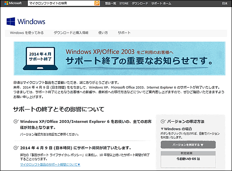Open the マイクロソフト製品のサポート期間について link
This screenshot has width=232, height=171.
click(x=50, y=165)
